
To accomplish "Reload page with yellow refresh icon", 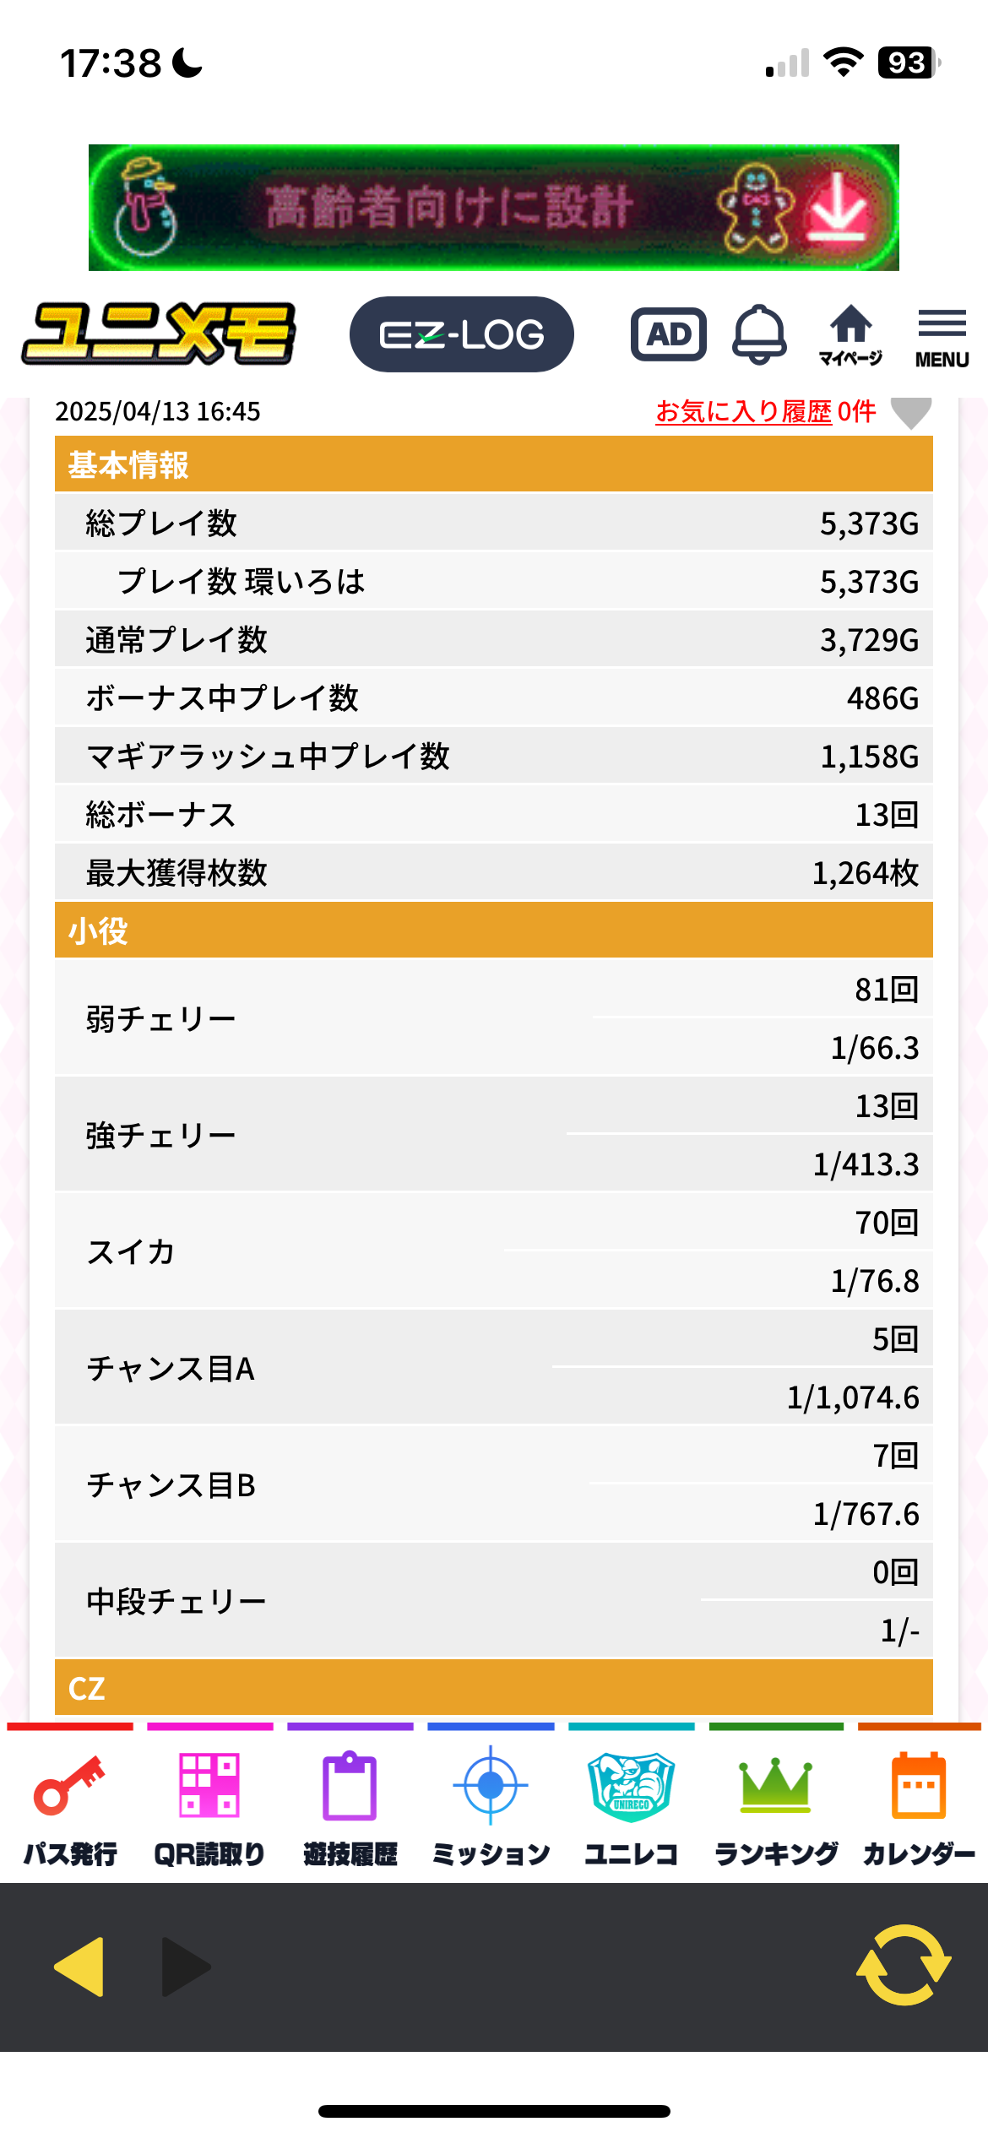I will [904, 1964].
